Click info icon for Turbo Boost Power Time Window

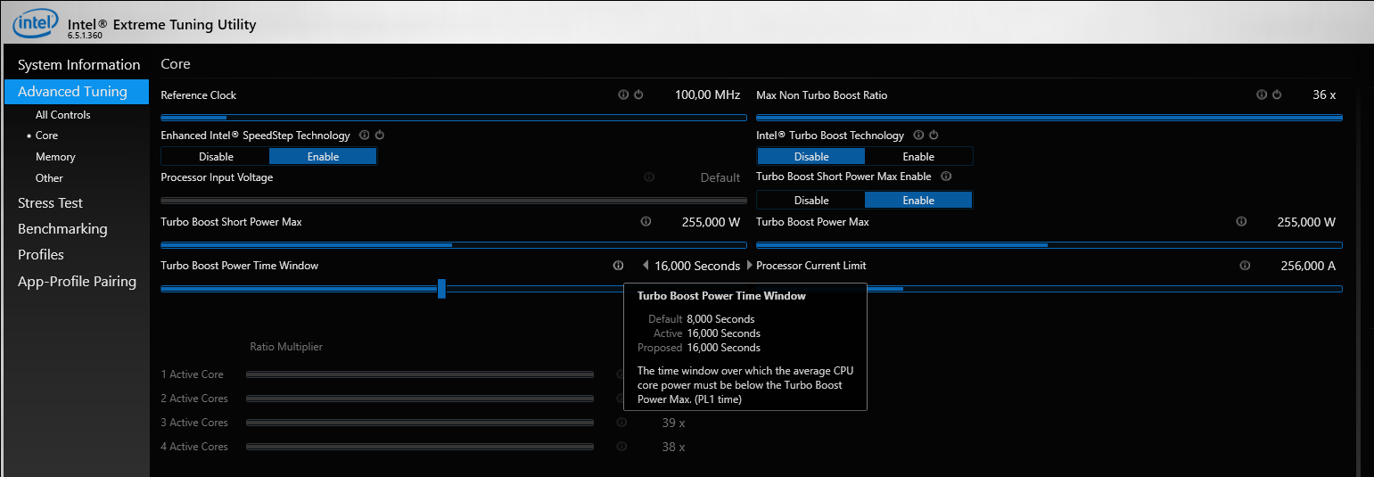click(x=618, y=266)
